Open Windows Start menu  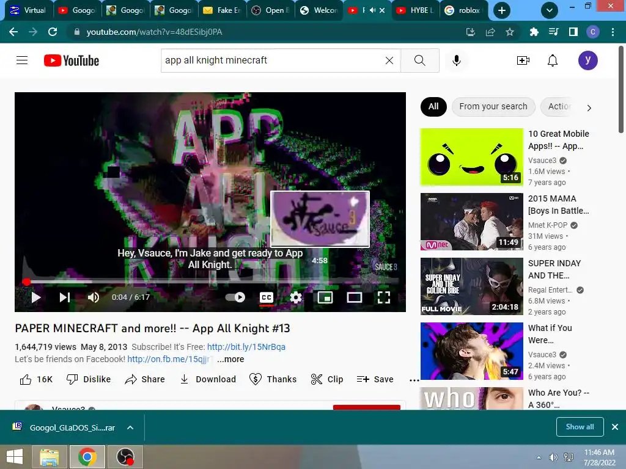click(15, 457)
